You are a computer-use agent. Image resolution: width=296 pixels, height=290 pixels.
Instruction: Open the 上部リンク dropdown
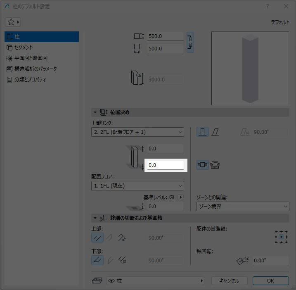tap(137, 132)
